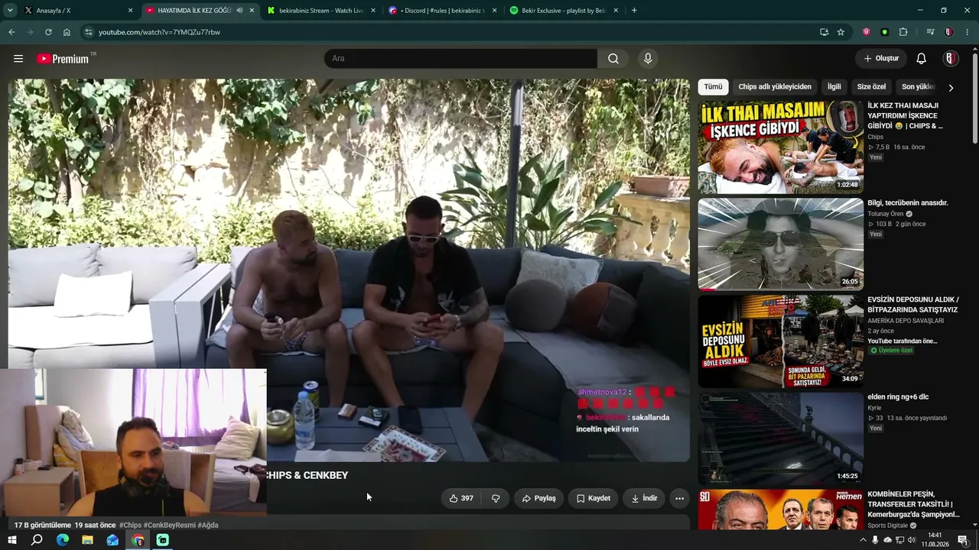
Task: Open the media control toolbar button
Action: click(x=930, y=32)
